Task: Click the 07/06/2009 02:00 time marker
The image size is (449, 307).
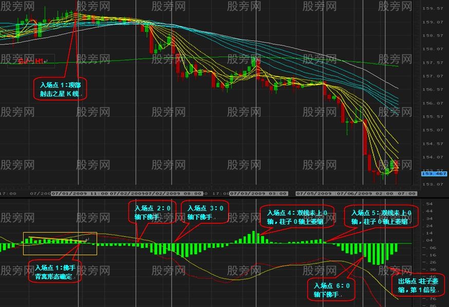Action: tap(365, 194)
